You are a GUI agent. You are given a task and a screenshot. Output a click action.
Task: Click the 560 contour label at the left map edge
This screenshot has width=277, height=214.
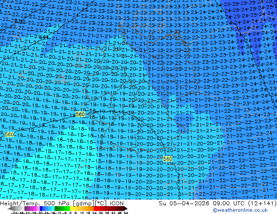tap(9, 135)
